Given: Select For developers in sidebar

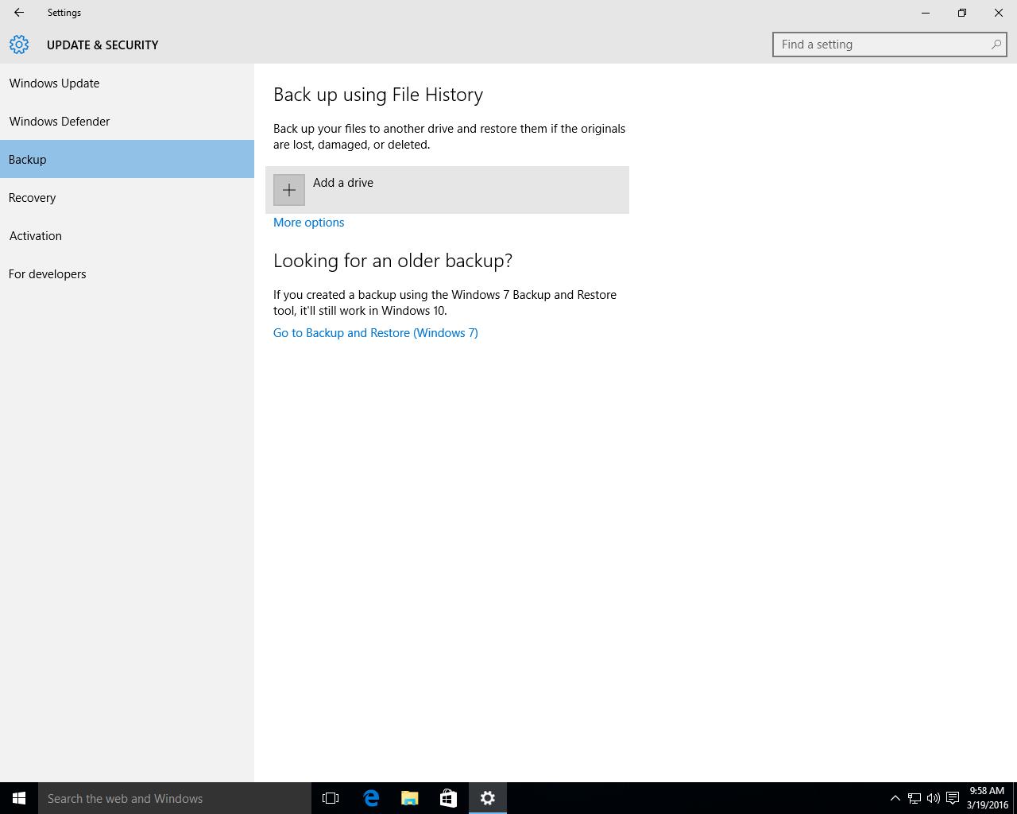Looking at the screenshot, I should pyautogui.click(x=127, y=273).
